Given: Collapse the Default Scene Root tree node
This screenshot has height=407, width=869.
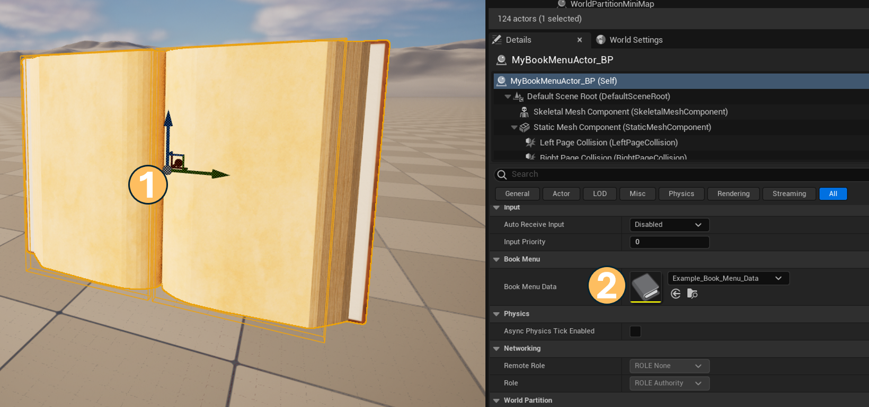Looking at the screenshot, I should pyautogui.click(x=508, y=96).
